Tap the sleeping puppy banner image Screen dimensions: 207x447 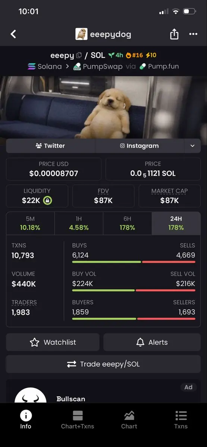103,107
